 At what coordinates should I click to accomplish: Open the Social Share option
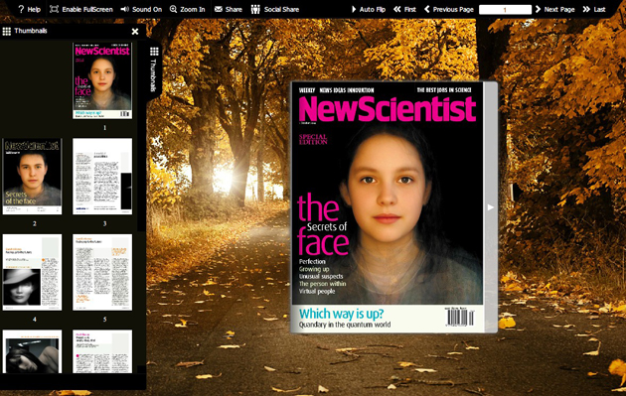coord(275,9)
